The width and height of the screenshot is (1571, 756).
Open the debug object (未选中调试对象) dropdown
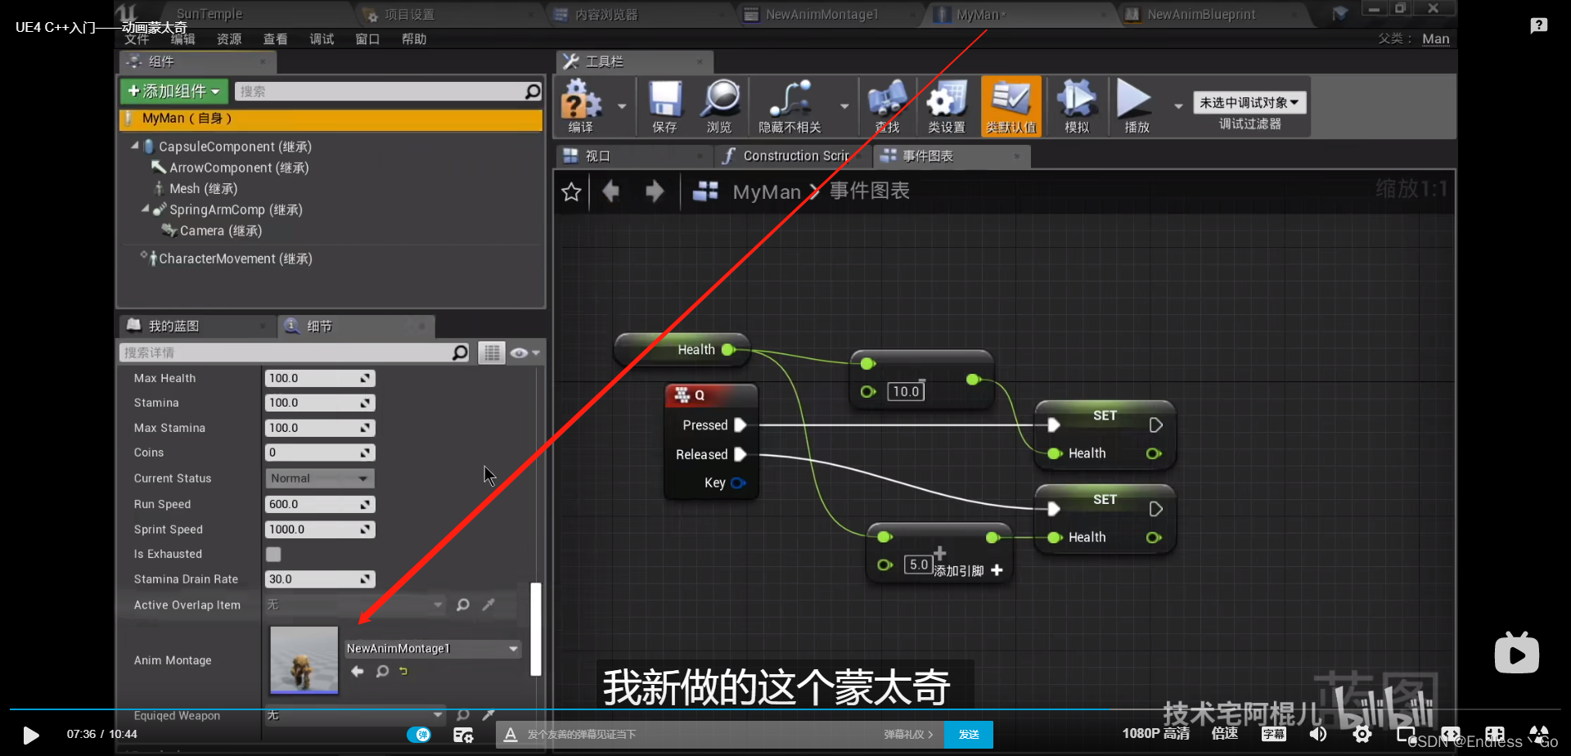tap(1249, 102)
